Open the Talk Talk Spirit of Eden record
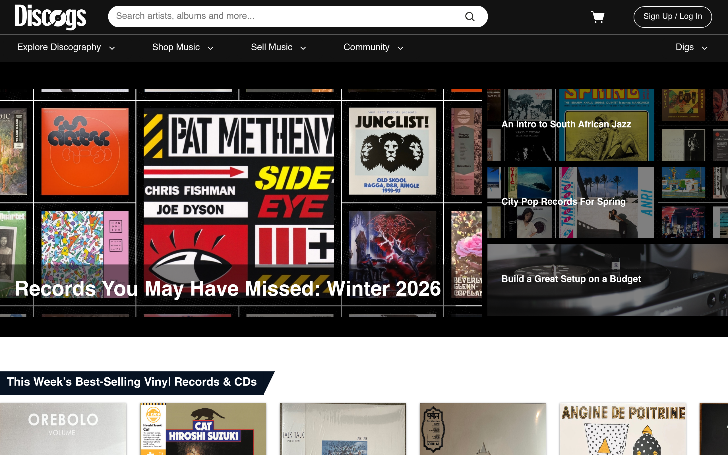The height and width of the screenshot is (455, 728). pos(343,429)
